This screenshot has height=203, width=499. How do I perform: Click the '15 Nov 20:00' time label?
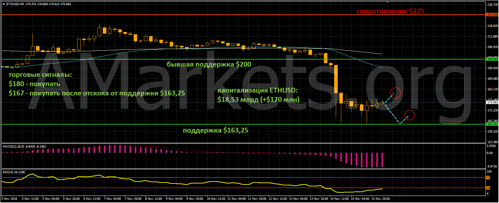click(x=380, y=199)
